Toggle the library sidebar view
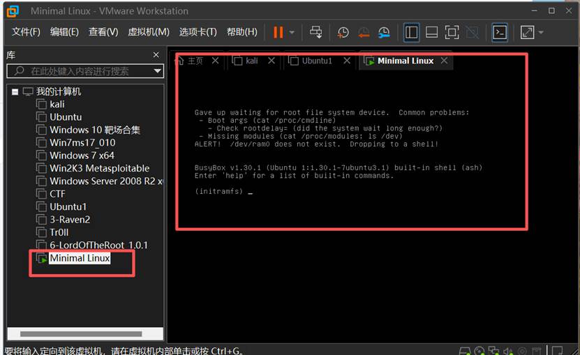Screen dimensions: 580x355 [411, 33]
